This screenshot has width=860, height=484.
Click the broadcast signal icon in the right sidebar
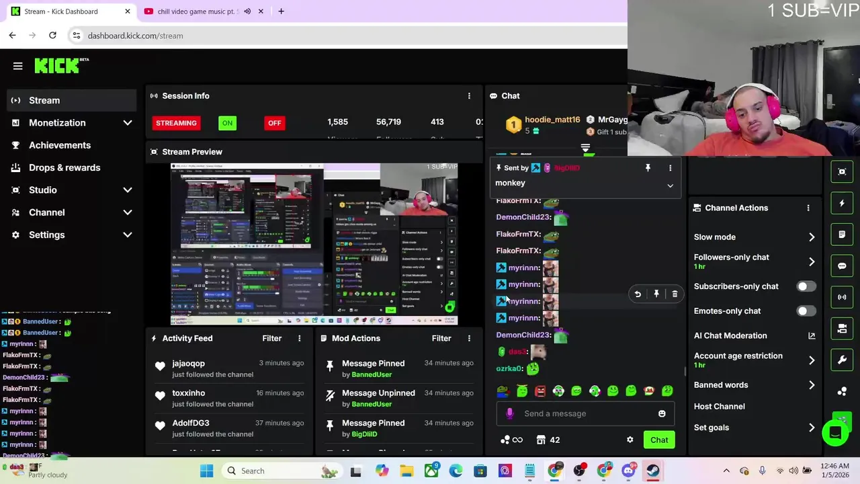(x=842, y=297)
